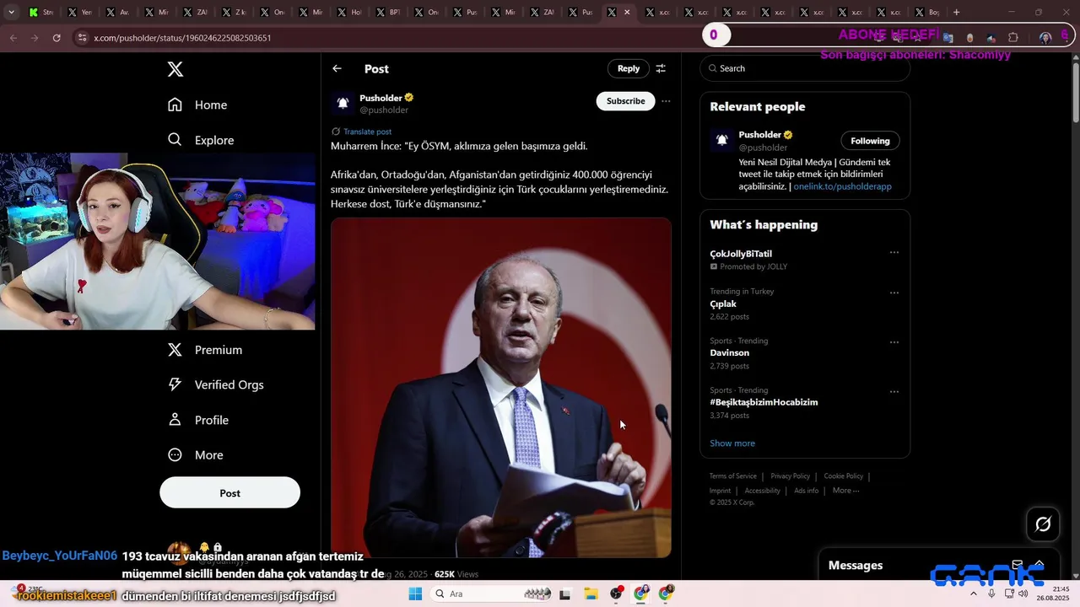Image resolution: width=1080 pixels, height=607 pixels.
Task: Open the tab search dropdown
Action: pos(11,13)
